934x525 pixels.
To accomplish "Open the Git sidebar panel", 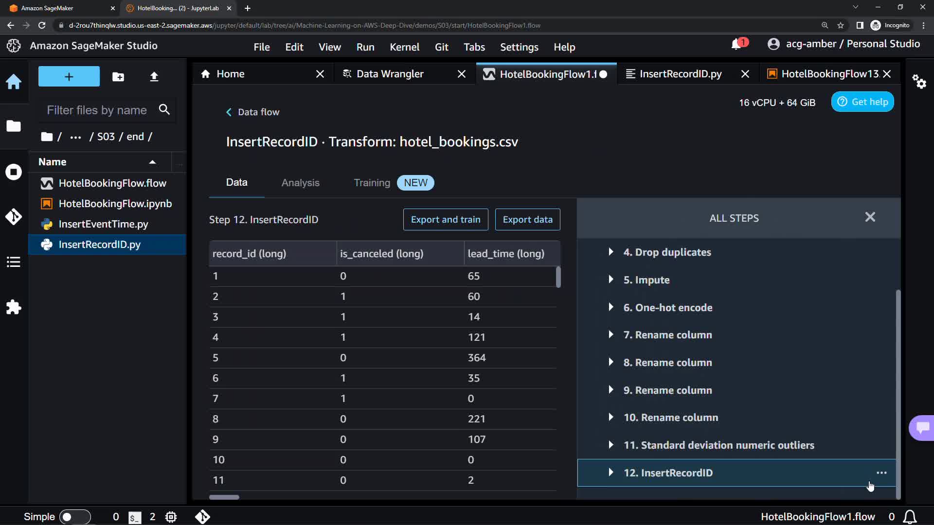I will point(14,217).
